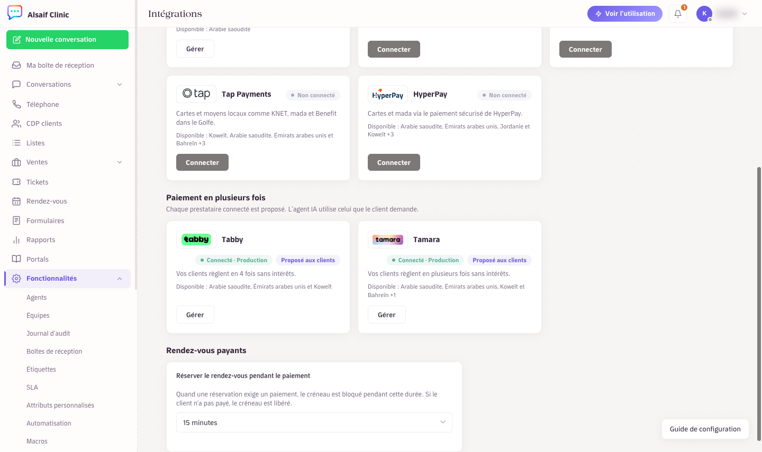The height and width of the screenshot is (452, 762).
Task: Open Boîtes de réception settings
Action: [55, 352]
